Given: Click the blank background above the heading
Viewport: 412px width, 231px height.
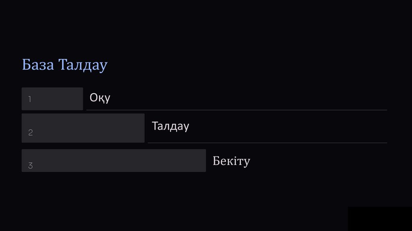Looking at the screenshot, I should click(x=201, y=28).
